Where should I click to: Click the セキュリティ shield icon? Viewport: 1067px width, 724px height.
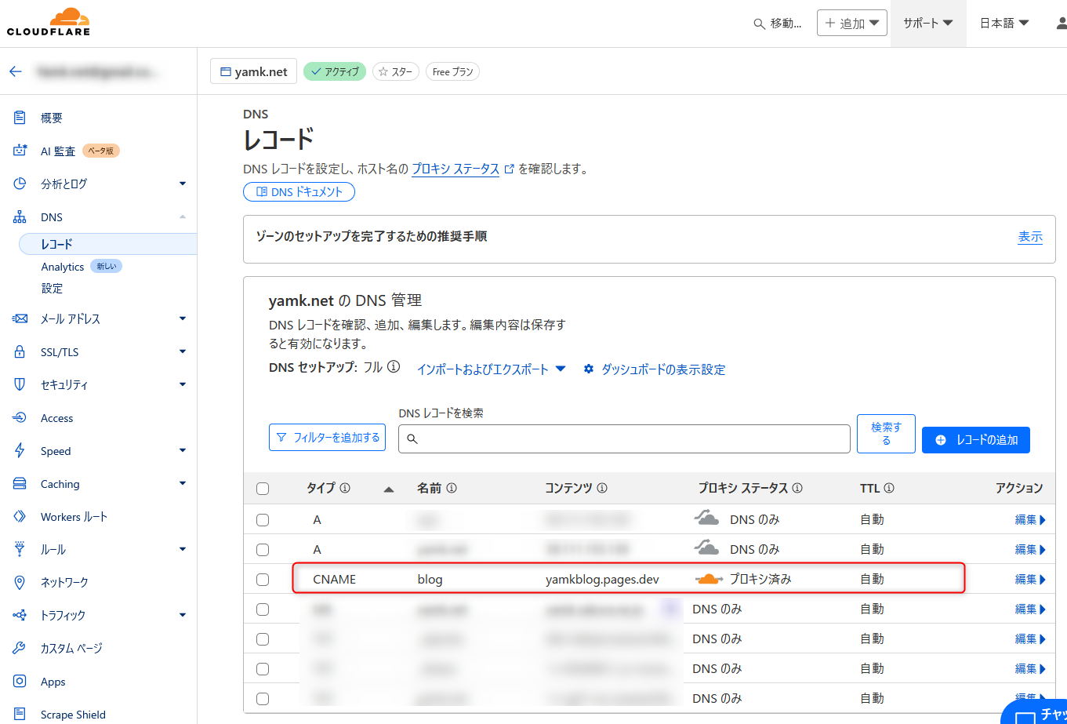pyautogui.click(x=20, y=385)
